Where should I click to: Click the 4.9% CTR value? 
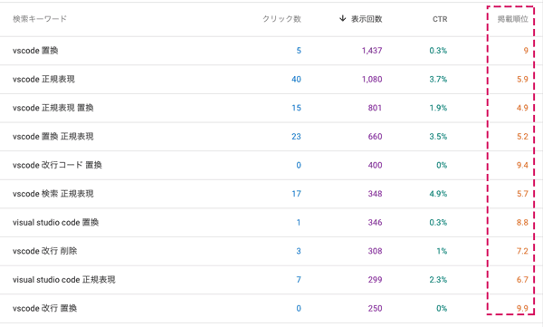click(x=438, y=194)
